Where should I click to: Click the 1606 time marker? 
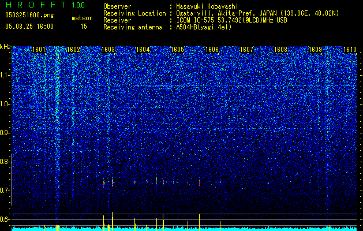tap(212, 50)
